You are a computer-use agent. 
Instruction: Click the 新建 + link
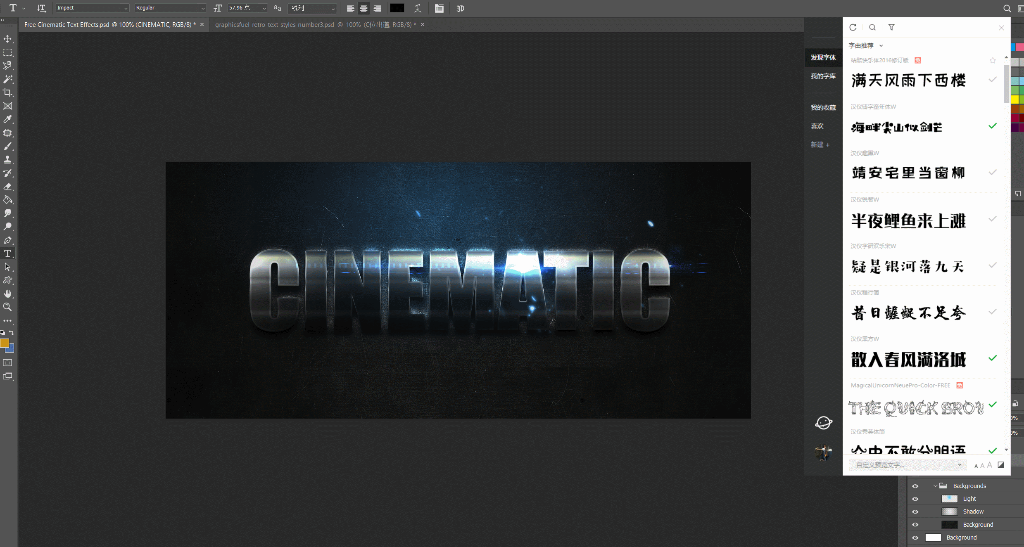click(x=820, y=144)
